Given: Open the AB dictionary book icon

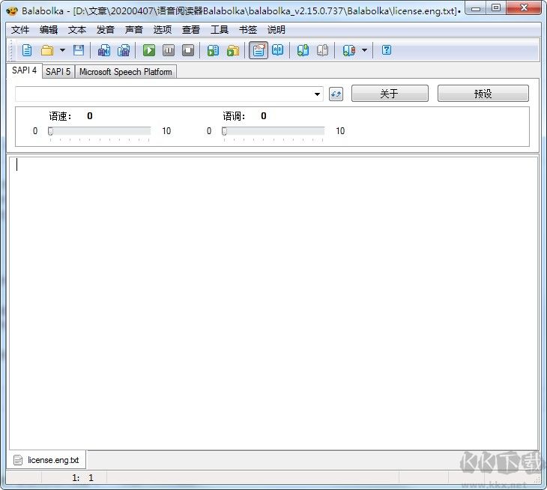Looking at the screenshot, I should [278, 50].
